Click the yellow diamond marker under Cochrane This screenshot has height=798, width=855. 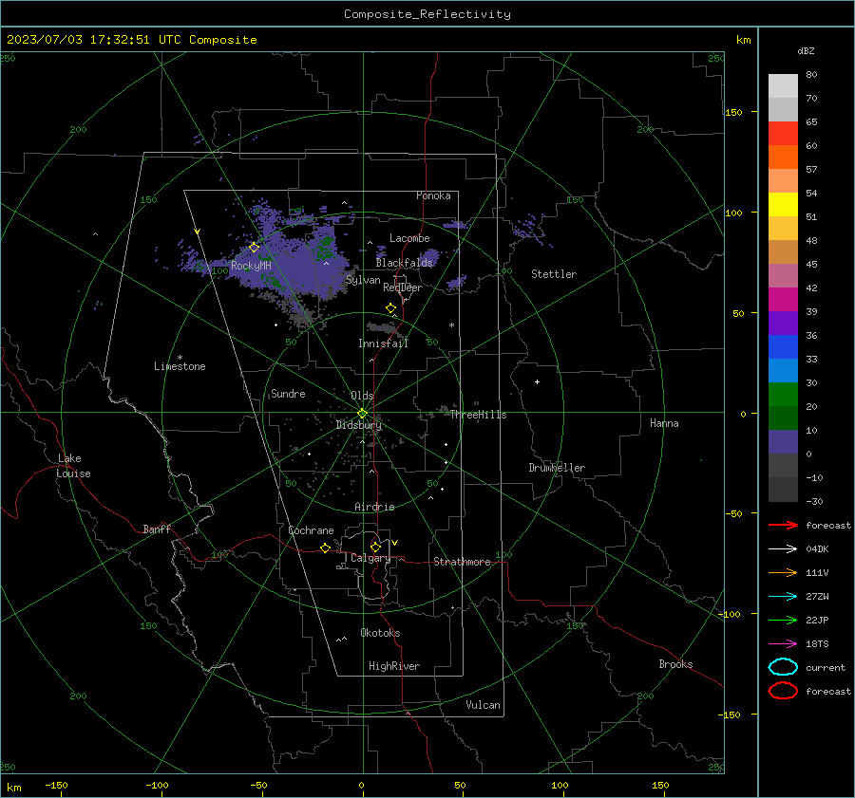[x=326, y=548]
